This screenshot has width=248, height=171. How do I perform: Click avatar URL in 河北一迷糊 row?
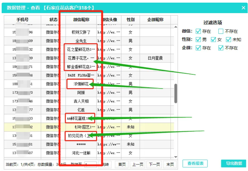click(109, 153)
